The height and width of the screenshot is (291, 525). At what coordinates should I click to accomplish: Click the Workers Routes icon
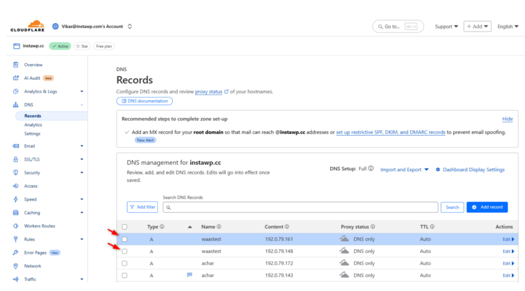pos(16,226)
